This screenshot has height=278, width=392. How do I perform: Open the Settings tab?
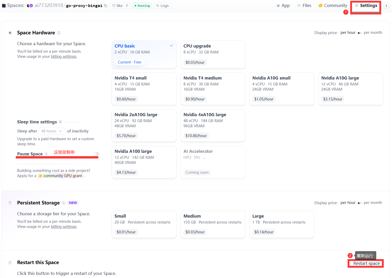click(x=366, y=5)
